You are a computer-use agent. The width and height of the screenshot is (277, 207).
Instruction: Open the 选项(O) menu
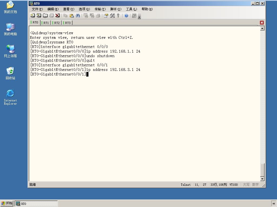[84, 9]
